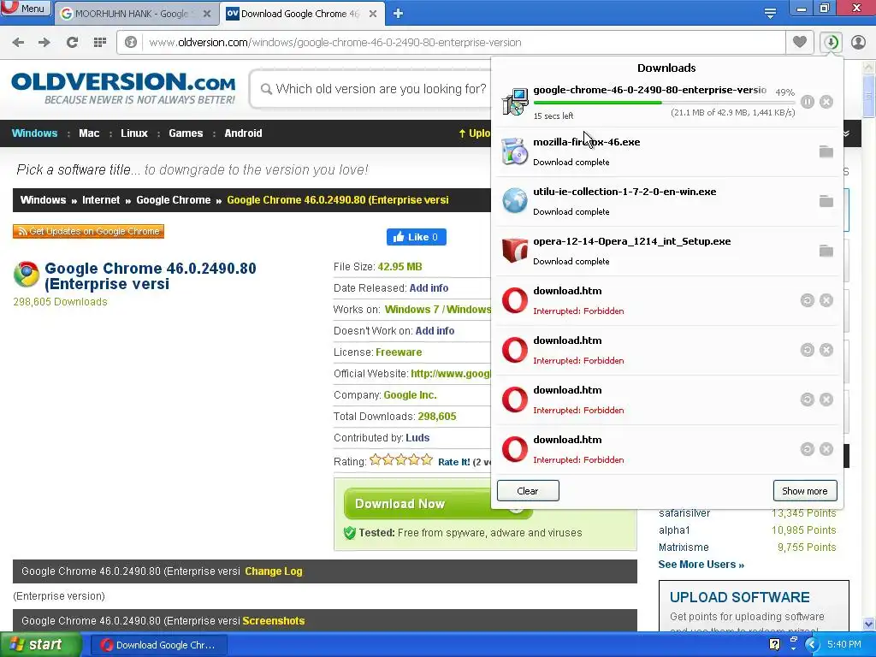Remove the fourth interrupted download.htm
Screen dimensions: 876x657
pos(826,449)
